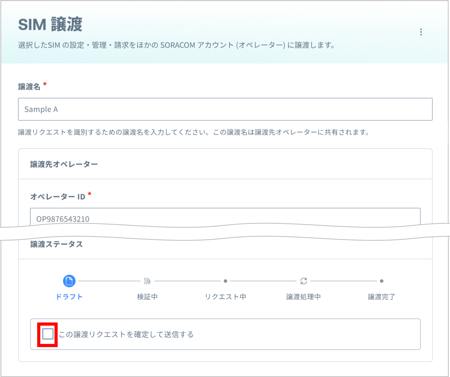Click the SIM 譲渡 page heading

point(50,25)
